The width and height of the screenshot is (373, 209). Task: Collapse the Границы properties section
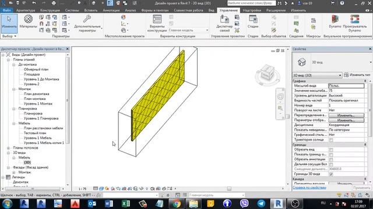pos(365,145)
